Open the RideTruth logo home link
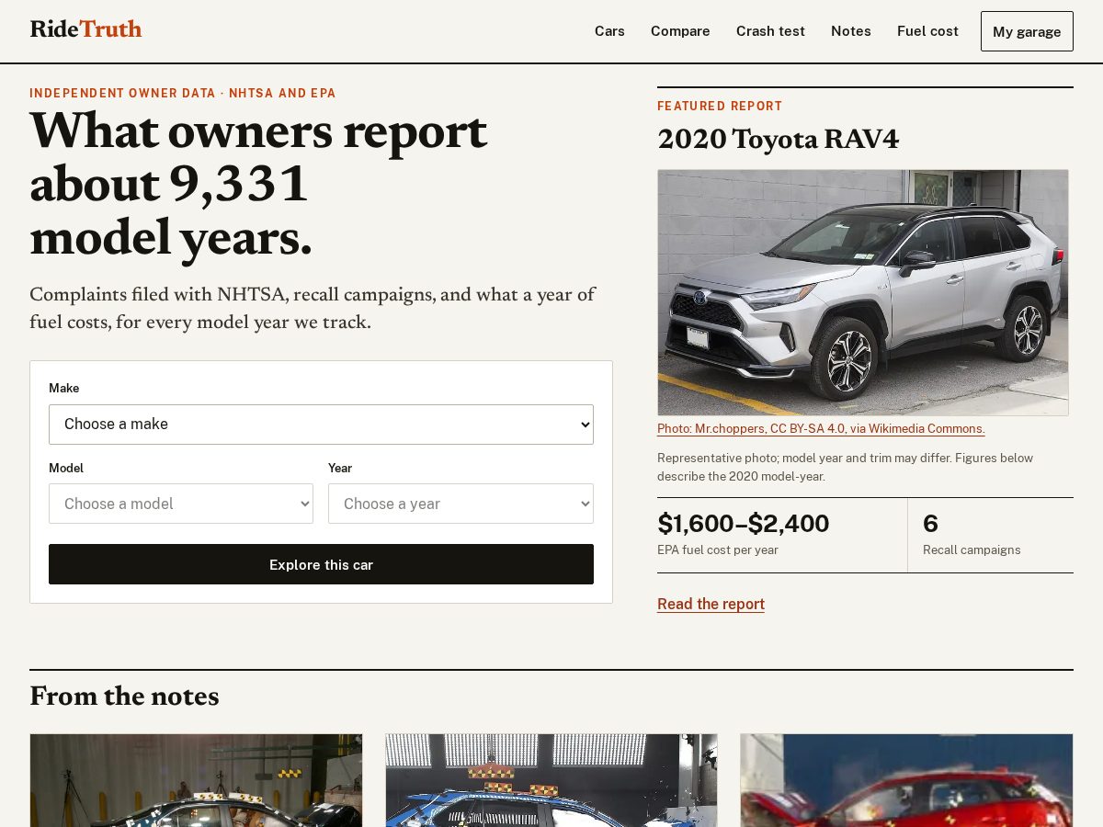The width and height of the screenshot is (1103, 827). point(85,29)
